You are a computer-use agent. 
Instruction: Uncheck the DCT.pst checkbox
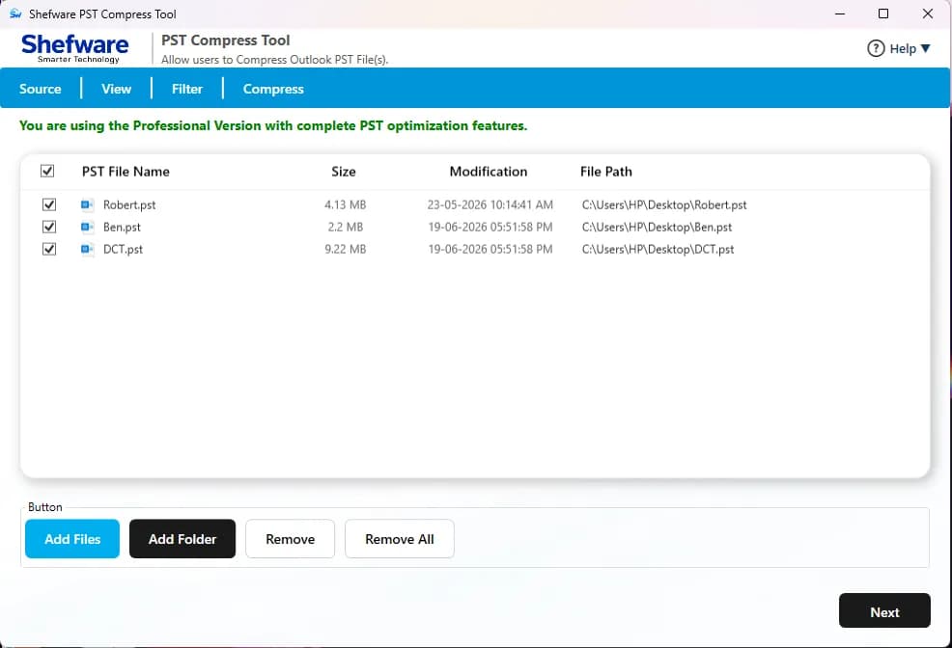pyautogui.click(x=49, y=249)
